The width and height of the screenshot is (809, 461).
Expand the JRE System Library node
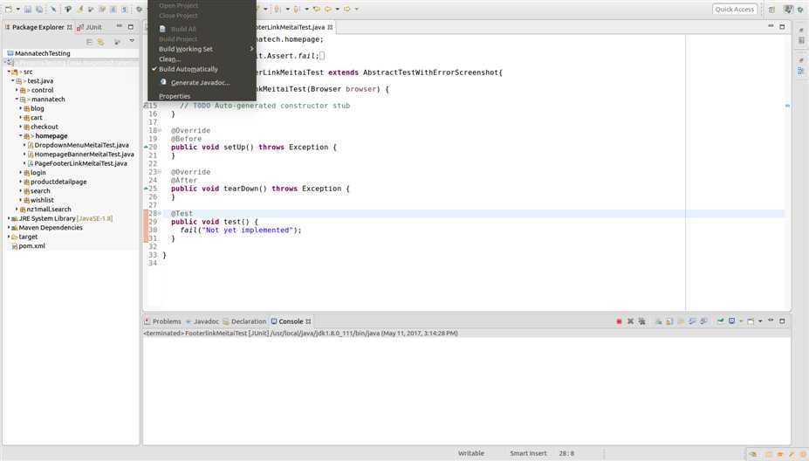pyautogui.click(x=9, y=218)
